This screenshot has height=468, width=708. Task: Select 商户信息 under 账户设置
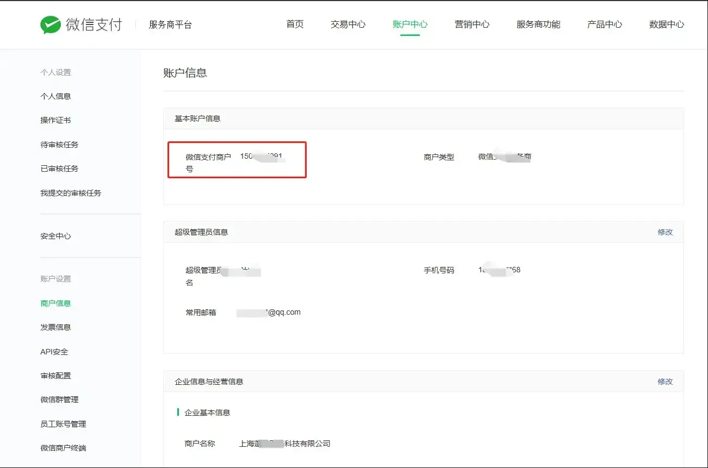(x=56, y=303)
